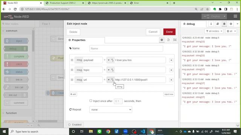Click the inject now button

point(169,94)
